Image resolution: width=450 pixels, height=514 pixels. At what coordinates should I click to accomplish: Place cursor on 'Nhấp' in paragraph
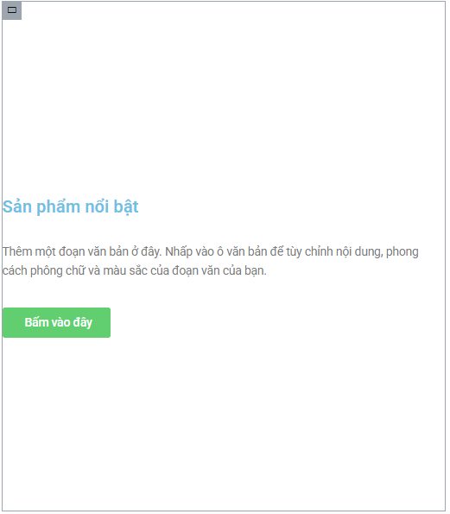coord(179,252)
